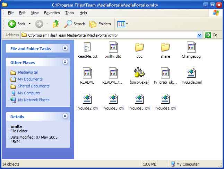The width and height of the screenshot is (224, 169).
Task: Open the Help menu
Action: pos(83,13)
